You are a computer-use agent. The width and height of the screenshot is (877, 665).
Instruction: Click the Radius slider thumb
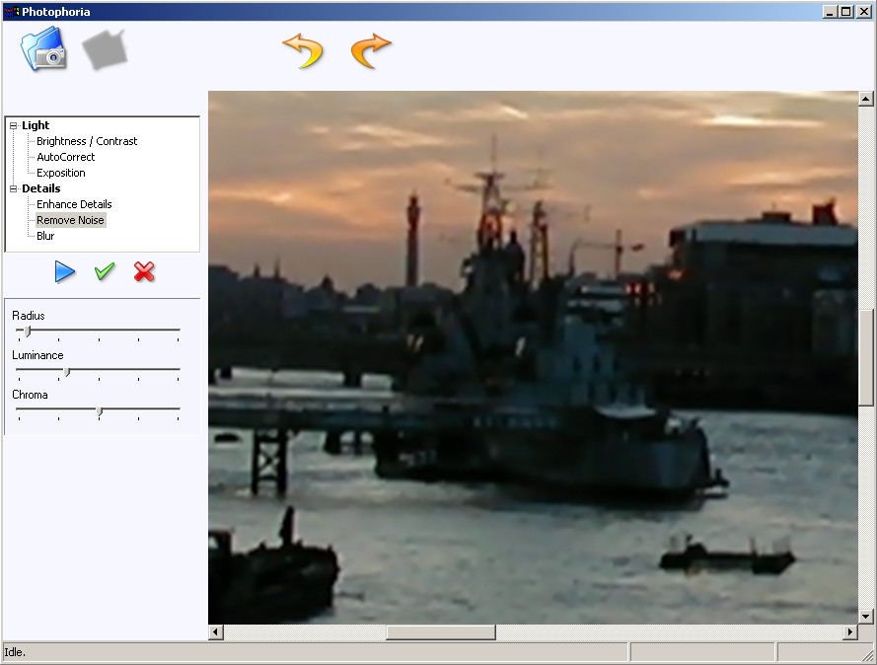pyautogui.click(x=27, y=332)
